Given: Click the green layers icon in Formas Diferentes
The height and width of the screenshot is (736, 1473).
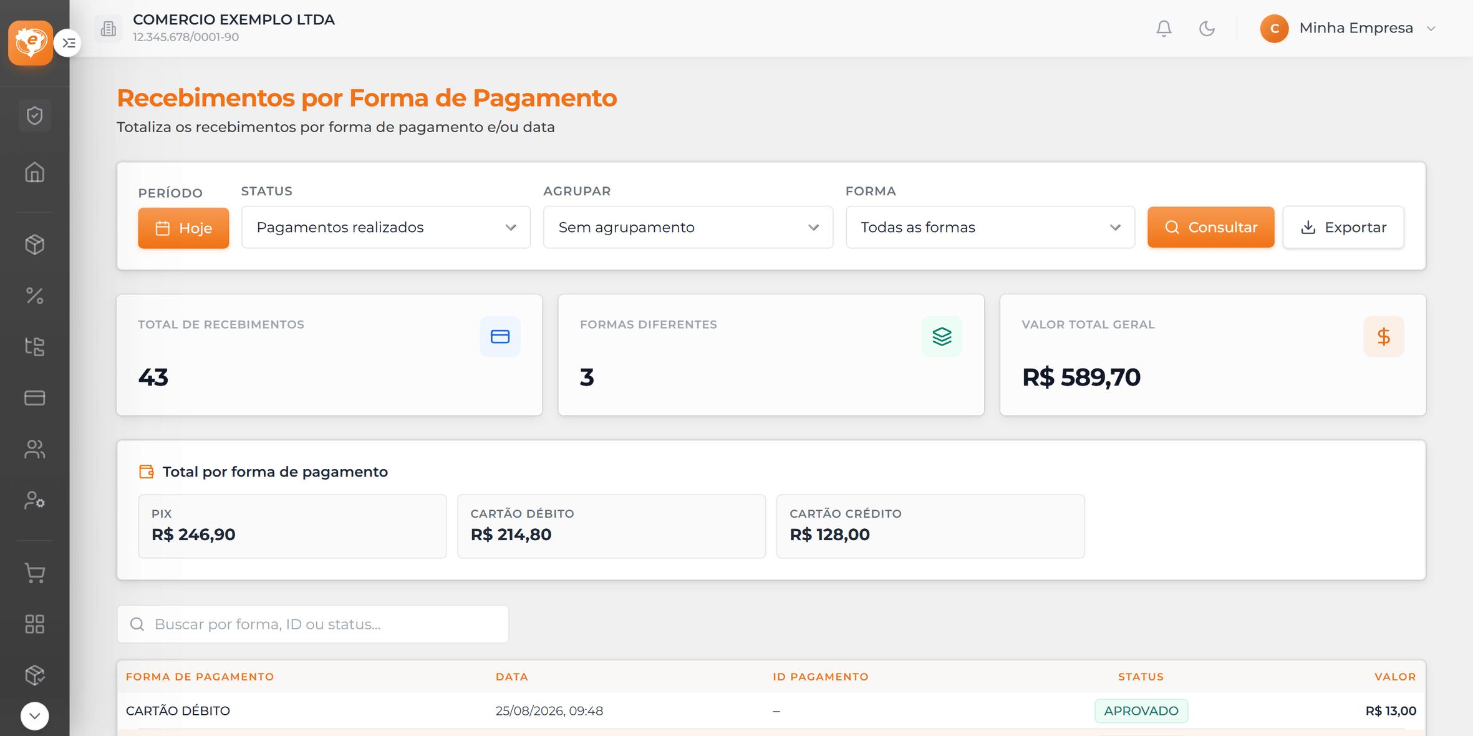Looking at the screenshot, I should 942,337.
